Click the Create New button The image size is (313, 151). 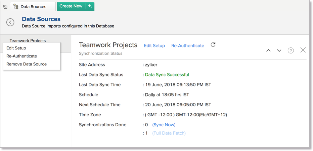(x=71, y=6)
